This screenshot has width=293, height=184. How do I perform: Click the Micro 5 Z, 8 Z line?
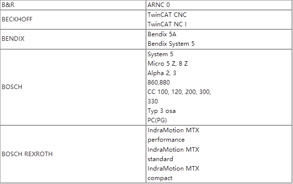[168, 64]
